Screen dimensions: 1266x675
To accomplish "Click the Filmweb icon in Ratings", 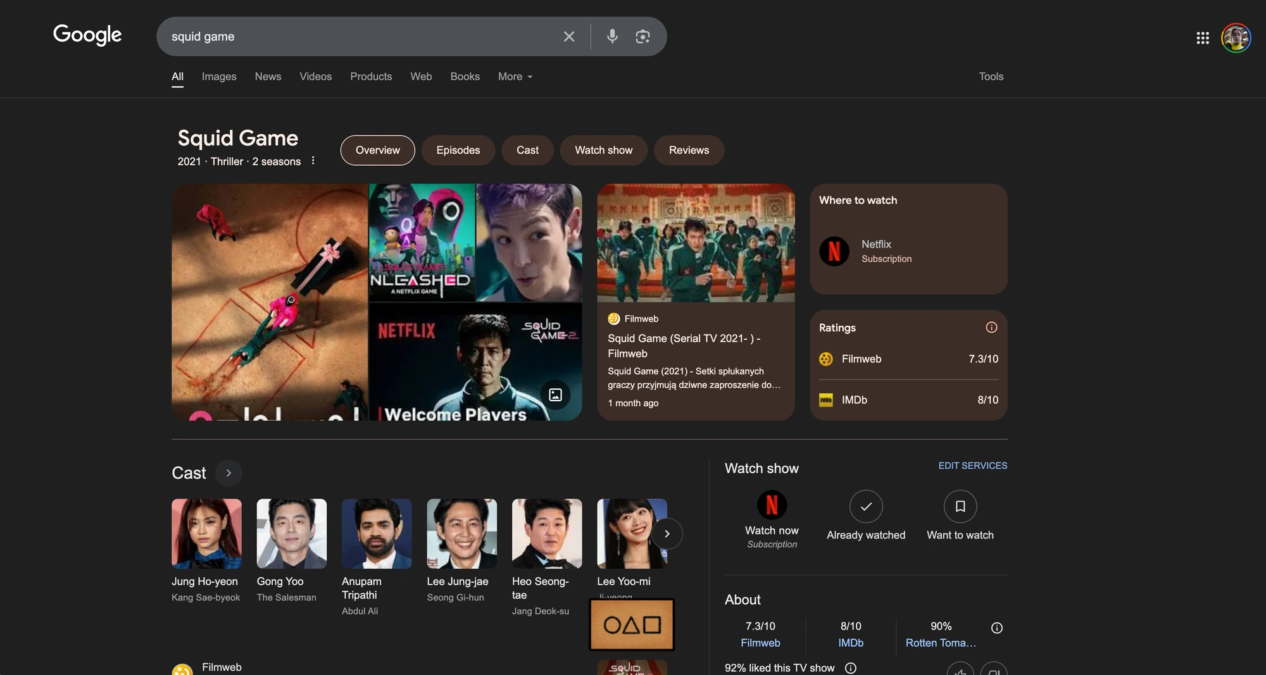I will click(x=826, y=359).
